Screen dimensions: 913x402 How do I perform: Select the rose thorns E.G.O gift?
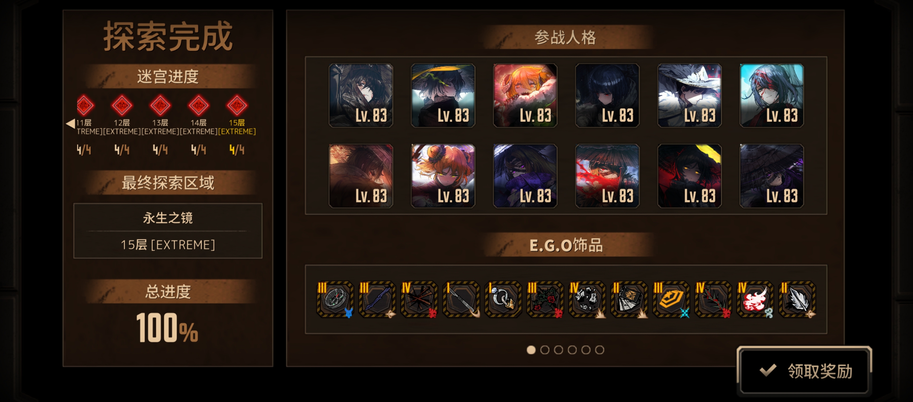tap(545, 299)
